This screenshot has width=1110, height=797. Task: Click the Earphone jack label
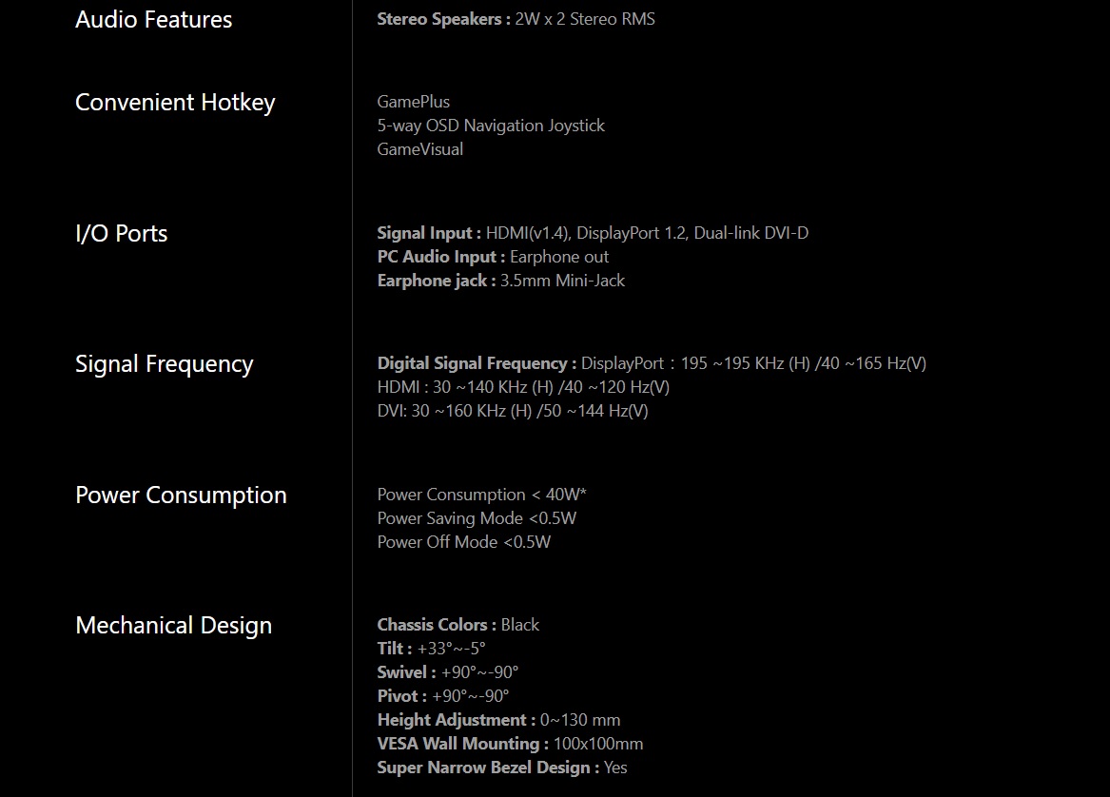436,281
